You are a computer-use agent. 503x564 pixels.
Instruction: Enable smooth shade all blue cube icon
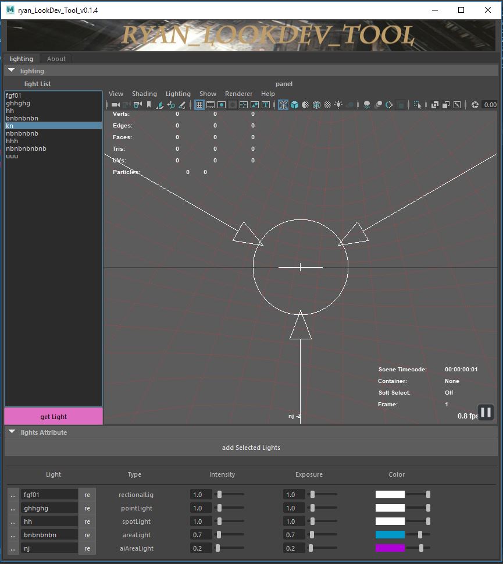pyautogui.click(x=295, y=105)
